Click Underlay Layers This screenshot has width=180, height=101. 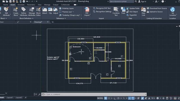[66, 8]
